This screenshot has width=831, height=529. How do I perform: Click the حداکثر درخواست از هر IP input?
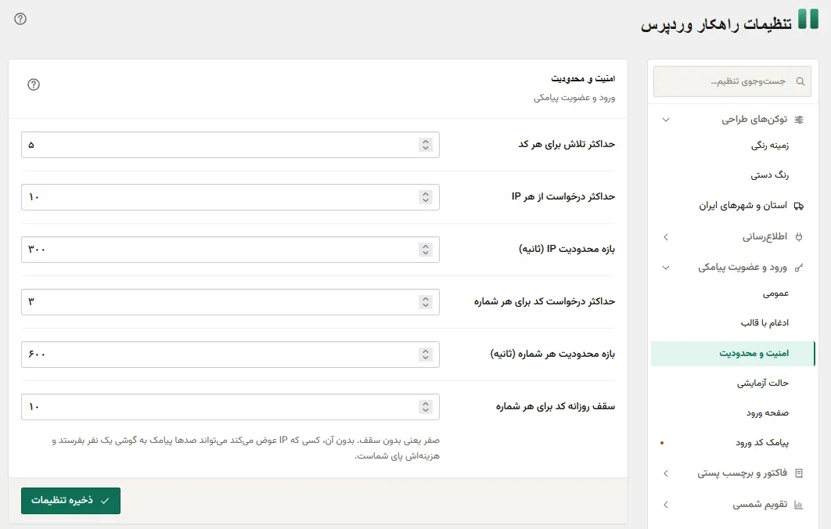pos(230,197)
